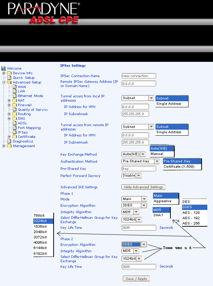Click the DNS folder icon

15,118
